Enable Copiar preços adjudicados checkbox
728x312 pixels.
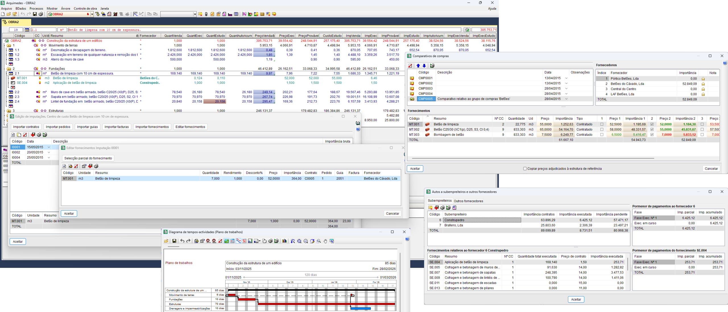tap(525, 169)
